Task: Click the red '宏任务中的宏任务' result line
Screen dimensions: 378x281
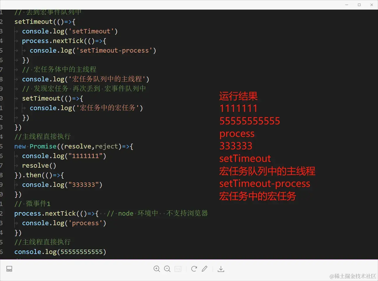Action: pos(258,196)
